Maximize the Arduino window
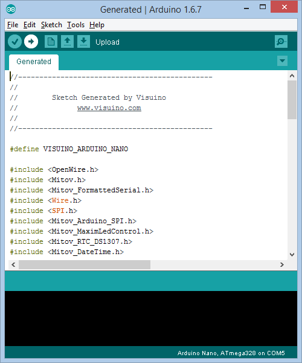Image resolution: width=302 pixels, height=363 pixels. coord(263,7)
